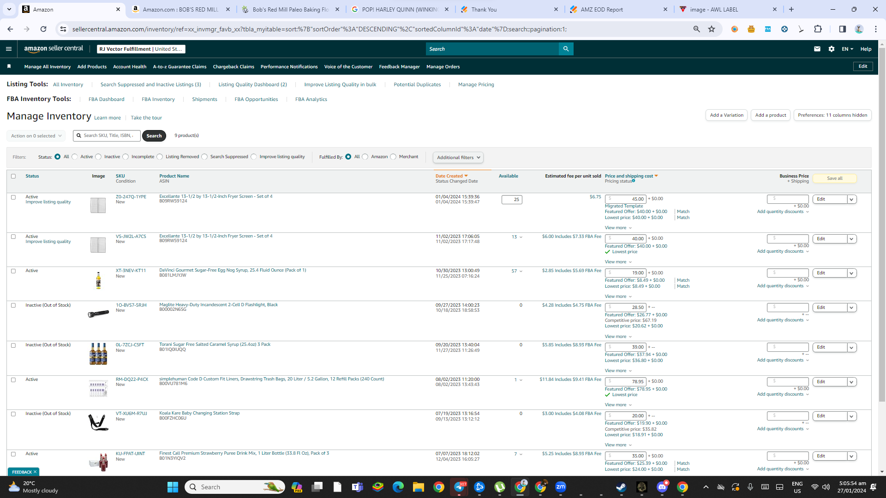Open Zoom from the taskbar
The height and width of the screenshot is (498, 886).
tap(561, 487)
